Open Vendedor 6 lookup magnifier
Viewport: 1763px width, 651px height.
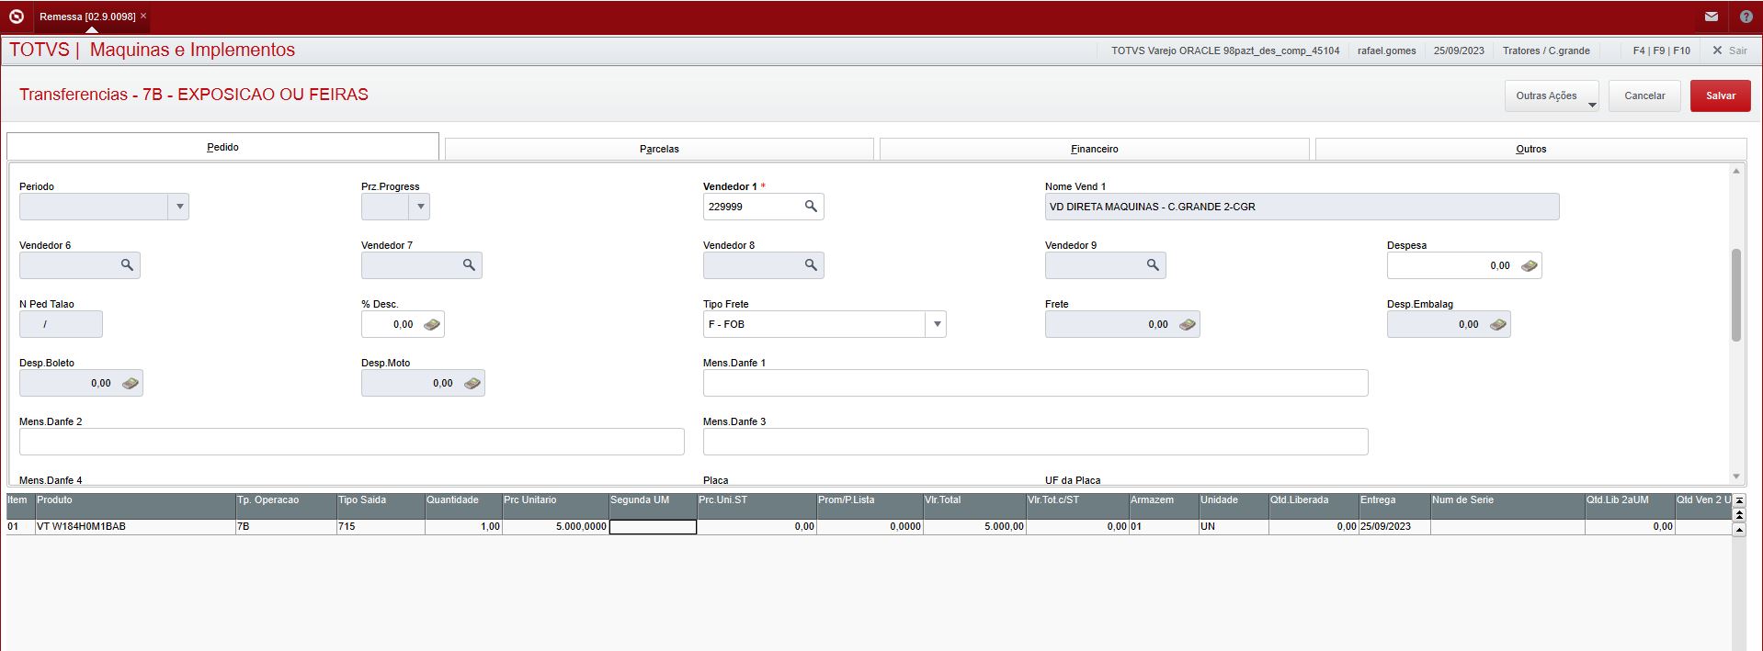click(x=127, y=265)
